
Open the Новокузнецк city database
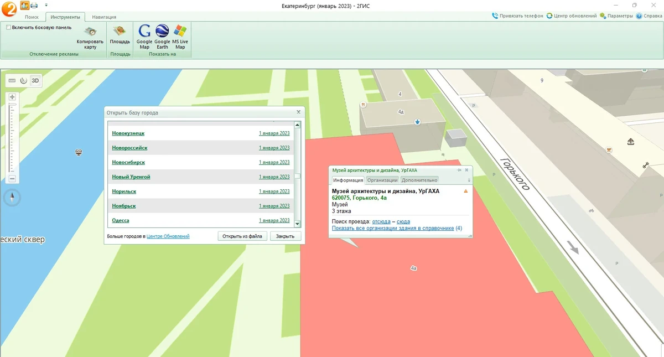pos(128,133)
